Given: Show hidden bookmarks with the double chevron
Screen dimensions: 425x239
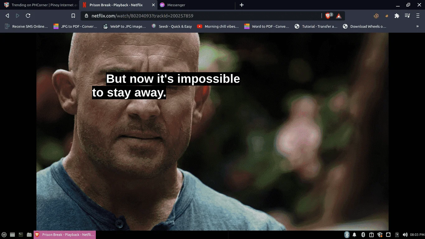Looking at the screenshot, I should coord(417,26).
